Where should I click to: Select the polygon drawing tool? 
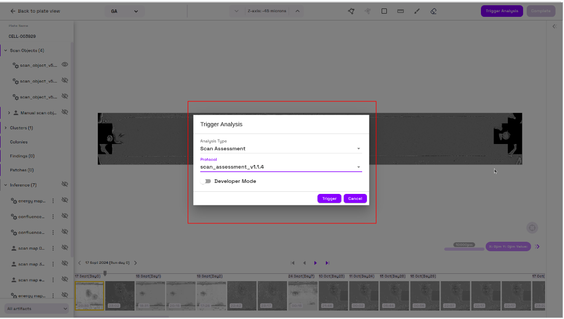351,11
